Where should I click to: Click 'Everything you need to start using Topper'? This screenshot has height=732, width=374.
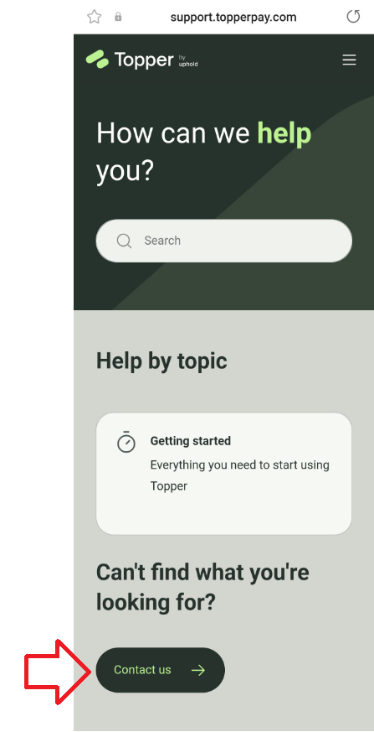point(240,475)
